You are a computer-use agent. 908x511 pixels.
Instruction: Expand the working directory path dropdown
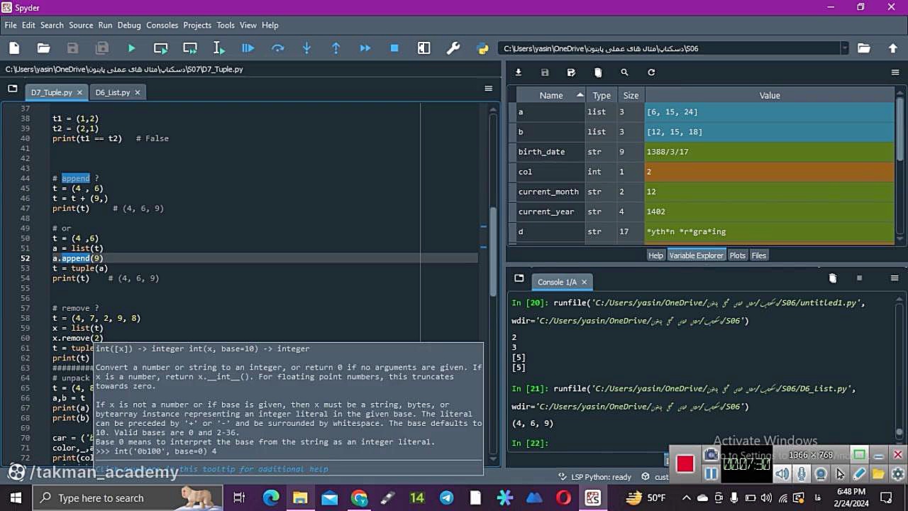pos(844,48)
